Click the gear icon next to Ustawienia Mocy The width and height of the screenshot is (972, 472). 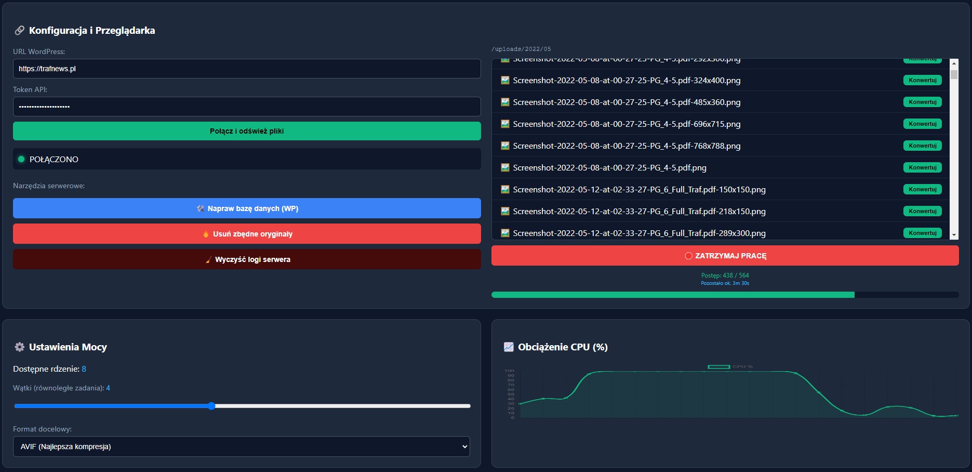pos(20,347)
